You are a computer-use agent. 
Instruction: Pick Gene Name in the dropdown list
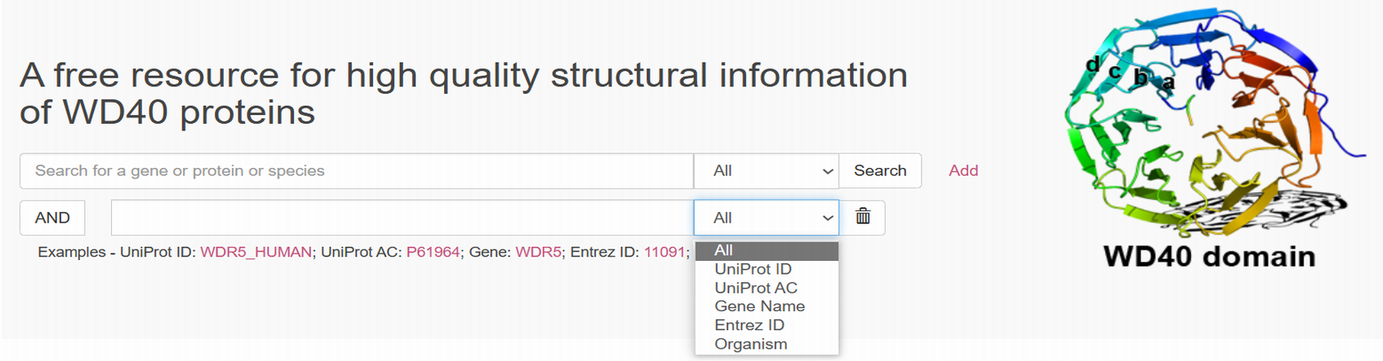click(x=767, y=306)
